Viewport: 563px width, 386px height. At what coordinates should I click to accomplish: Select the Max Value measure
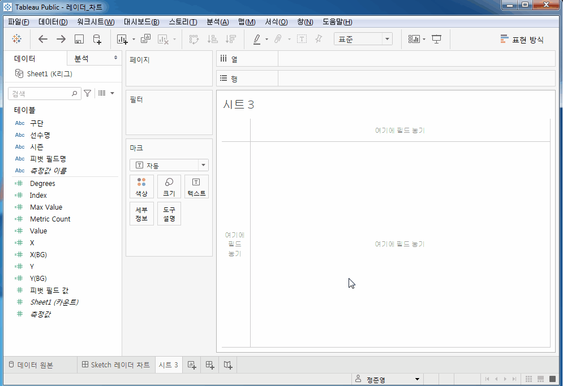[x=46, y=207]
